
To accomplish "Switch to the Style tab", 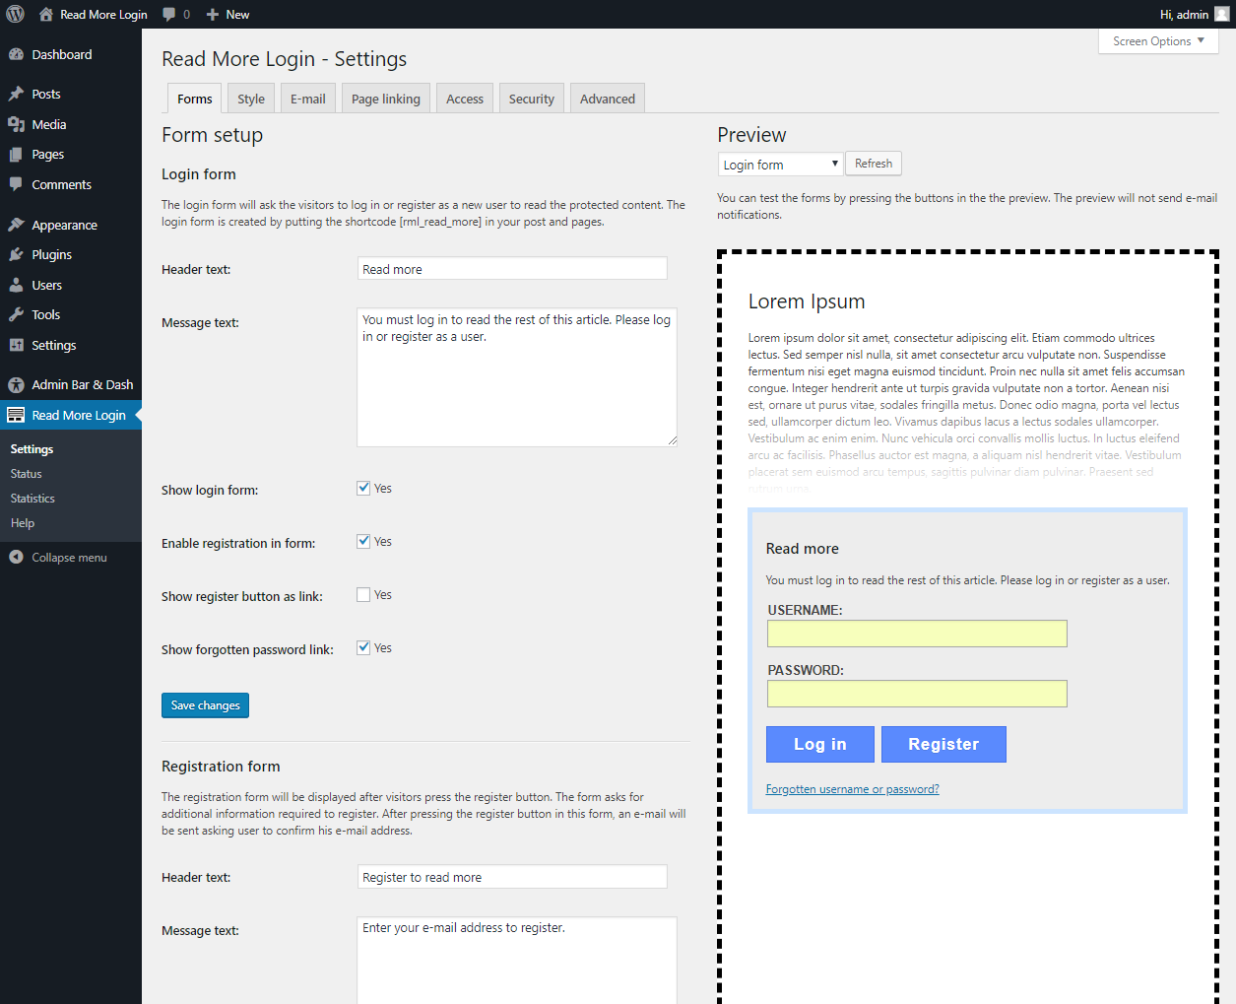I will pos(251,99).
